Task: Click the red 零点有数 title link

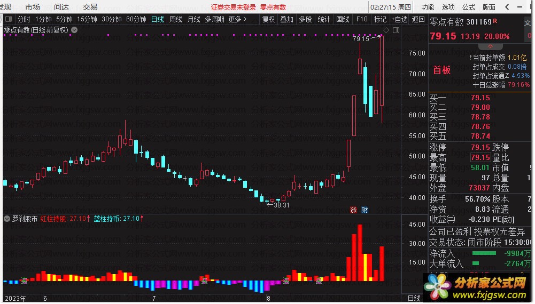Action: click(x=273, y=7)
